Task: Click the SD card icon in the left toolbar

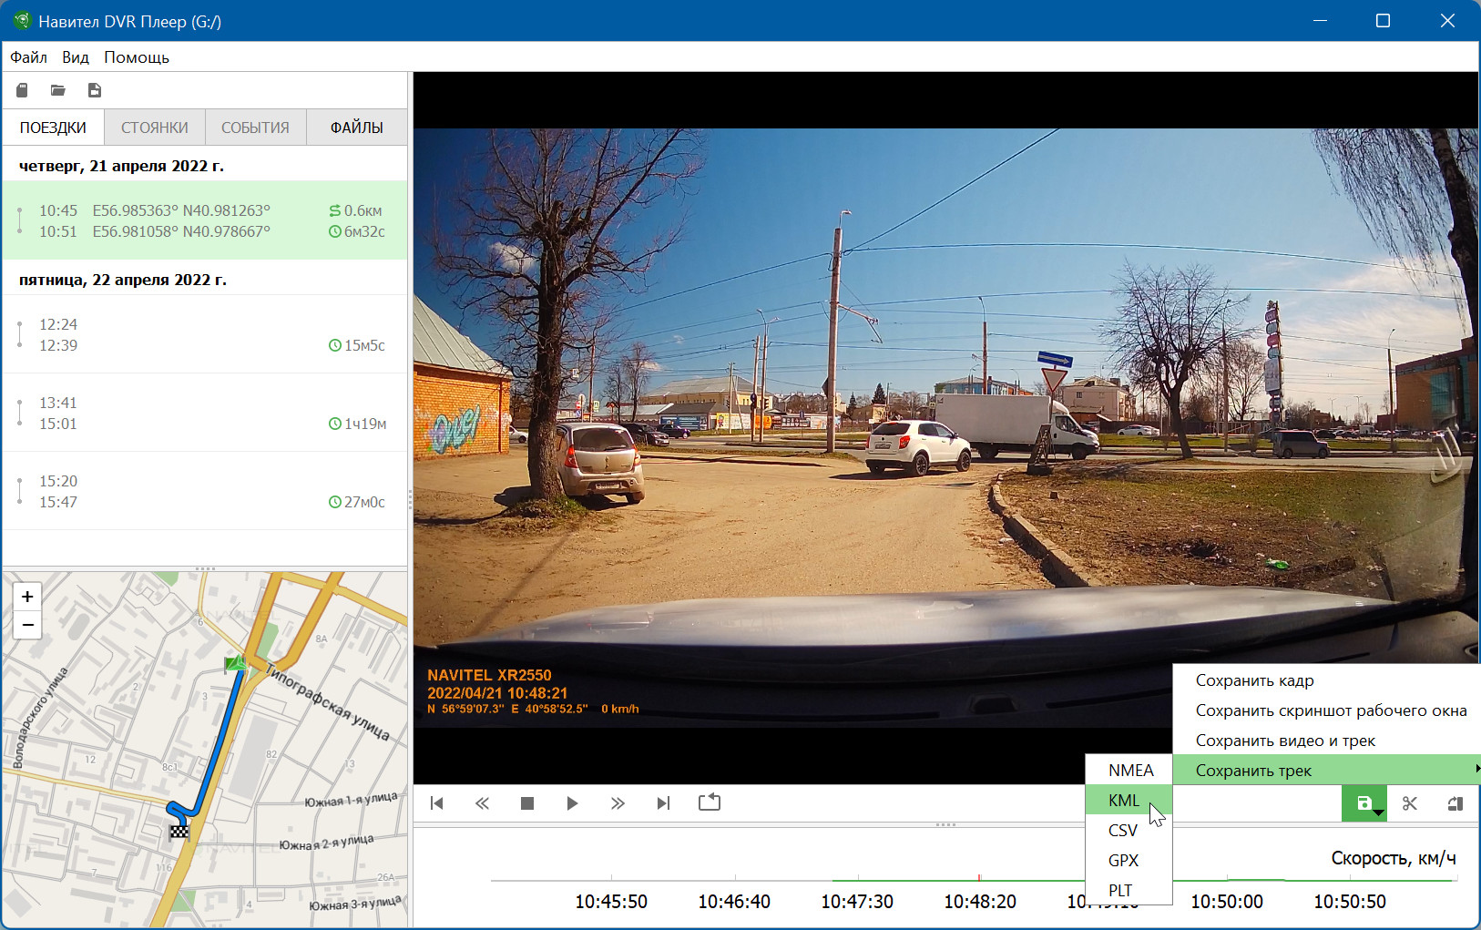Action: click(x=23, y=90)
